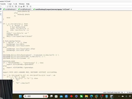132x99 pixels.
Task: Open Task View from the taskbar
Action: pyautogui.click(x=51, y=96)
